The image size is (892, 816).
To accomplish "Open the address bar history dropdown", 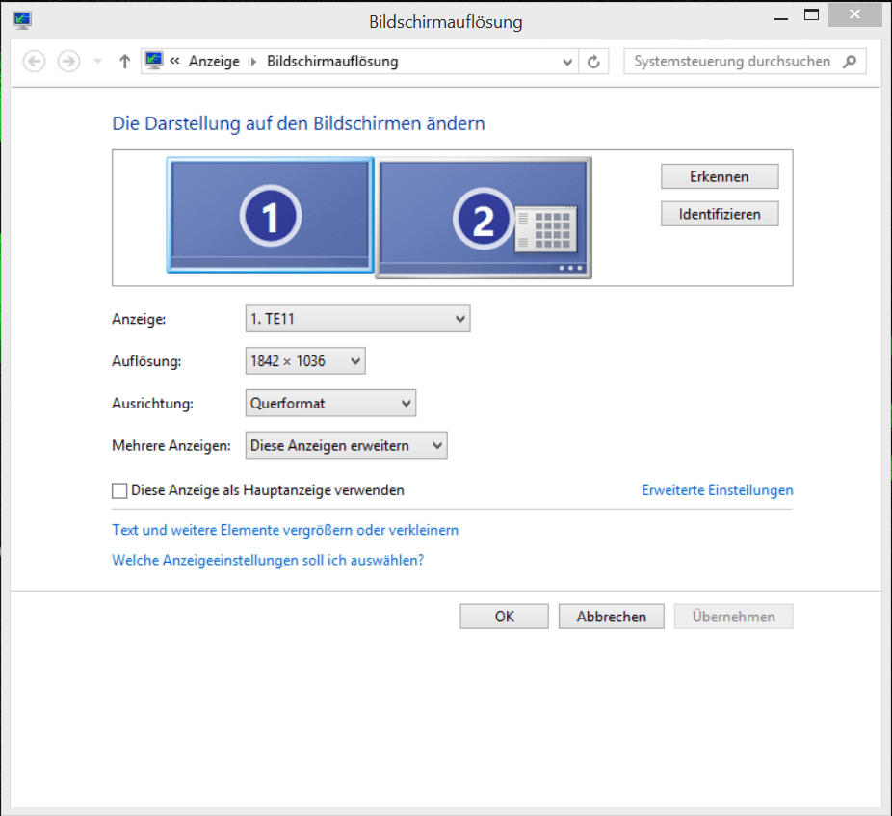I will tap(567, 62).
